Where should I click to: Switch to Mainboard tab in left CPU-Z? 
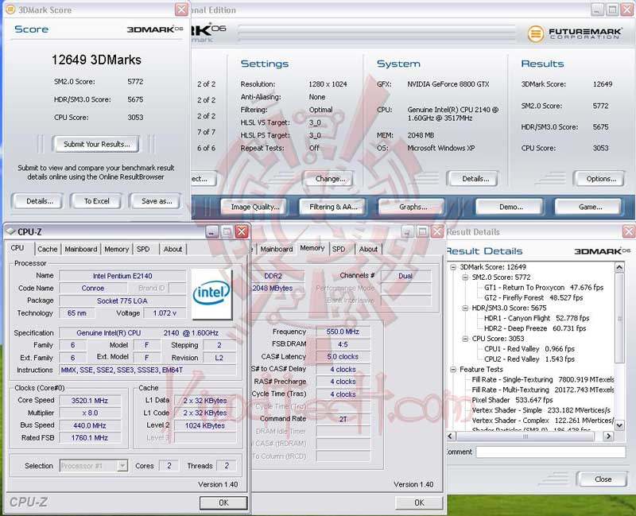[81, 249]
